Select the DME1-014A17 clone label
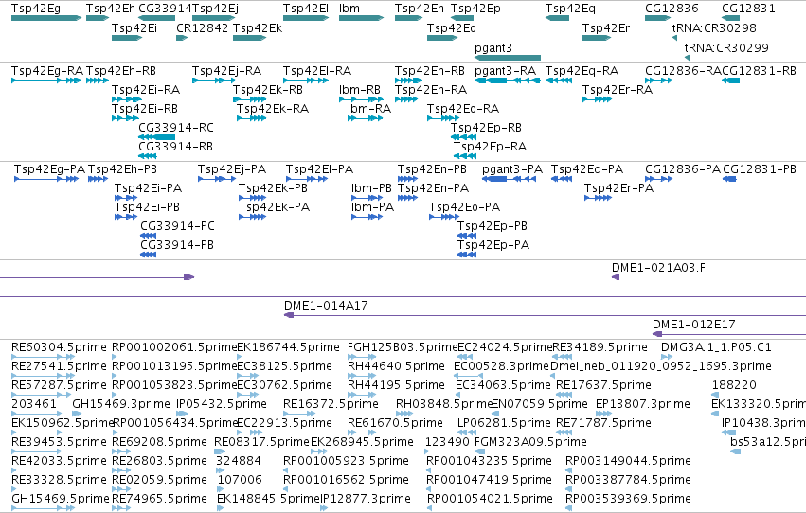The width and height of the screenshot is (806, 513). pos(326,306)
